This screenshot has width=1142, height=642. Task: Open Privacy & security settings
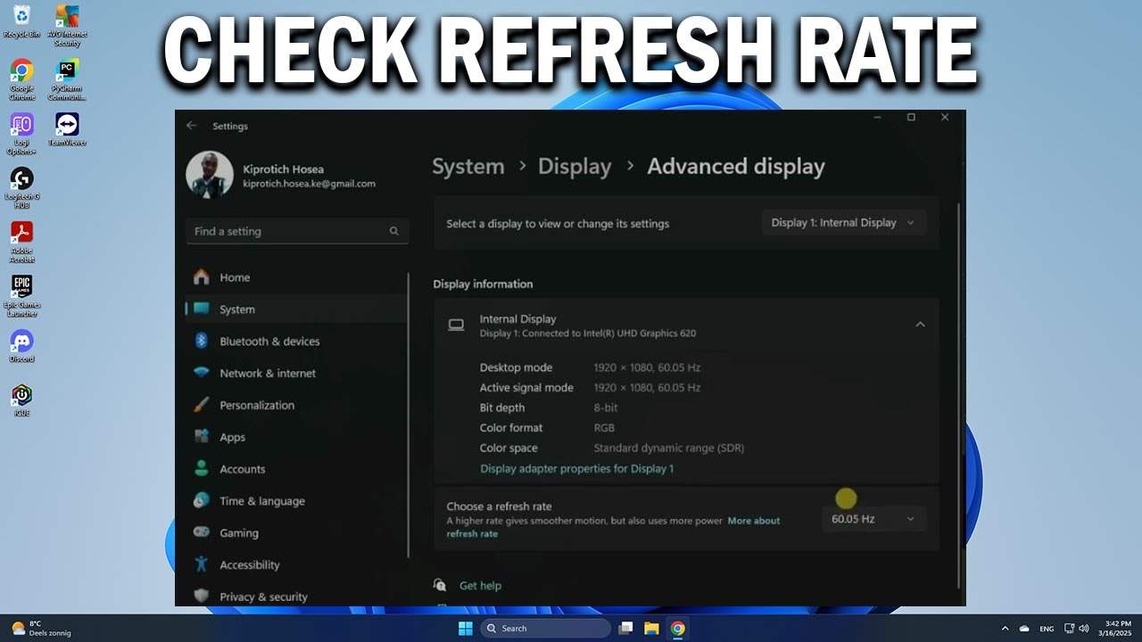pos(296,596)
